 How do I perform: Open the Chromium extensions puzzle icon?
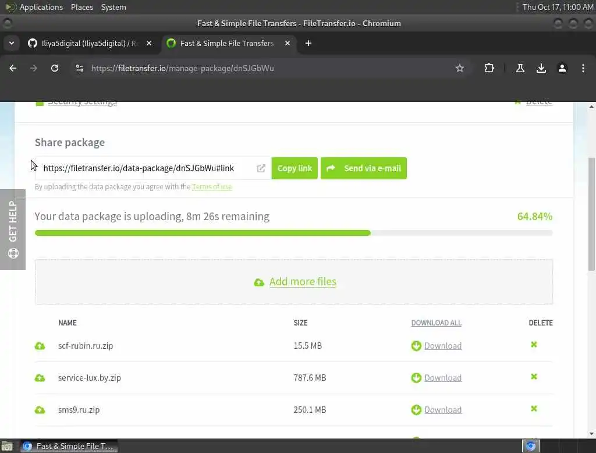click(489, 68)
